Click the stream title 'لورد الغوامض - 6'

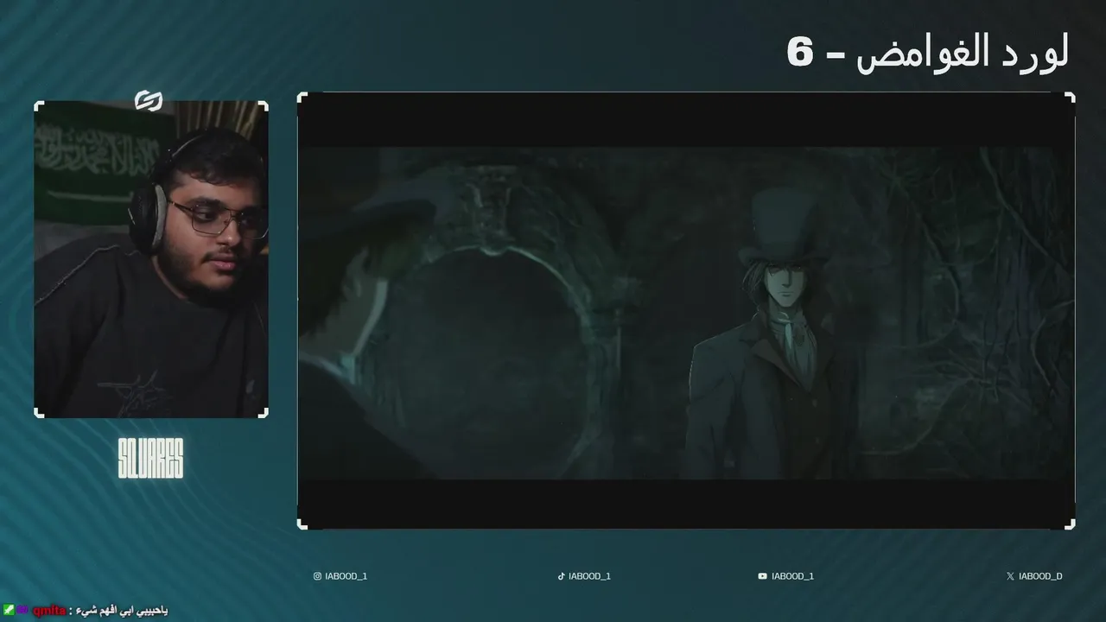click(928, 53)
